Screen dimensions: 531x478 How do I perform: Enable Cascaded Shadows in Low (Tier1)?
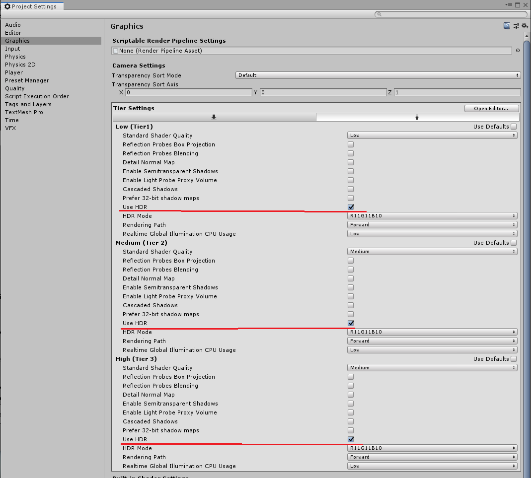(x=351, y=189)
